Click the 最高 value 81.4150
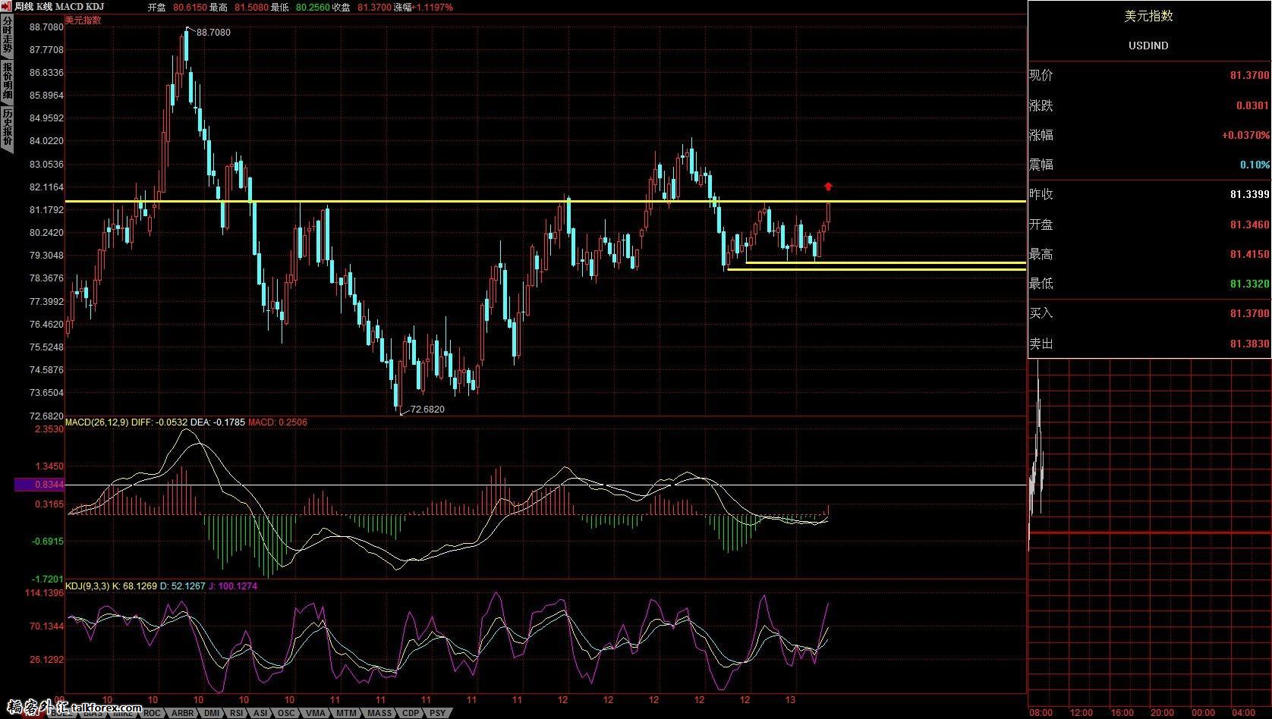The image size is (1272, 719). (x=1249, y=254)
